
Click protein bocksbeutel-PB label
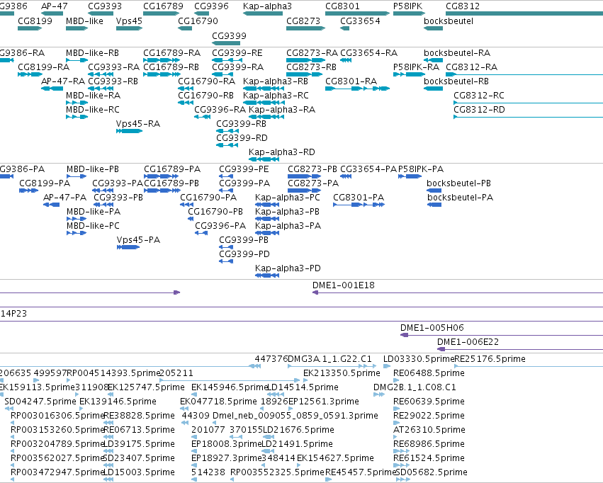tap(458, 183)
